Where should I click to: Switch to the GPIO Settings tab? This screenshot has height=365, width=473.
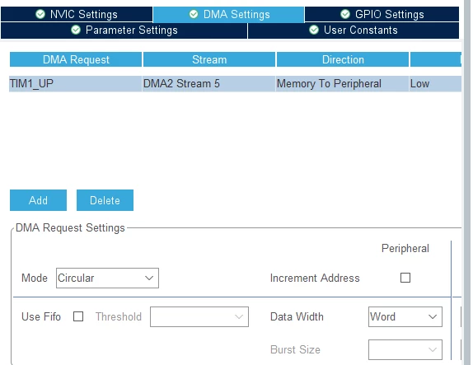click(382, 14)
